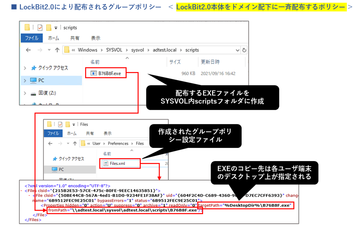Click the xml version encoding declaration line
The width and height of the screenshot is (358, 228).
tap(68, 185)
